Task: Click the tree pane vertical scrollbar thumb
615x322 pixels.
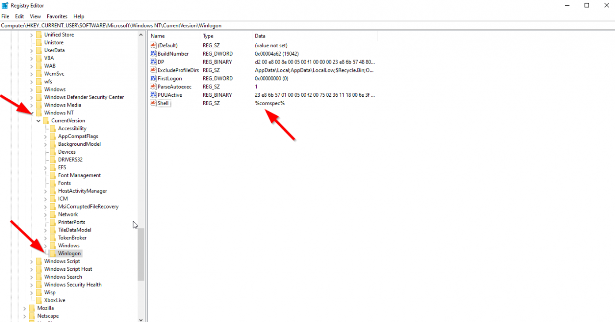Action: tap(141, 254)
